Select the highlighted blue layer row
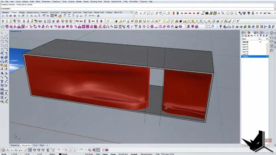 pos(255,57)
